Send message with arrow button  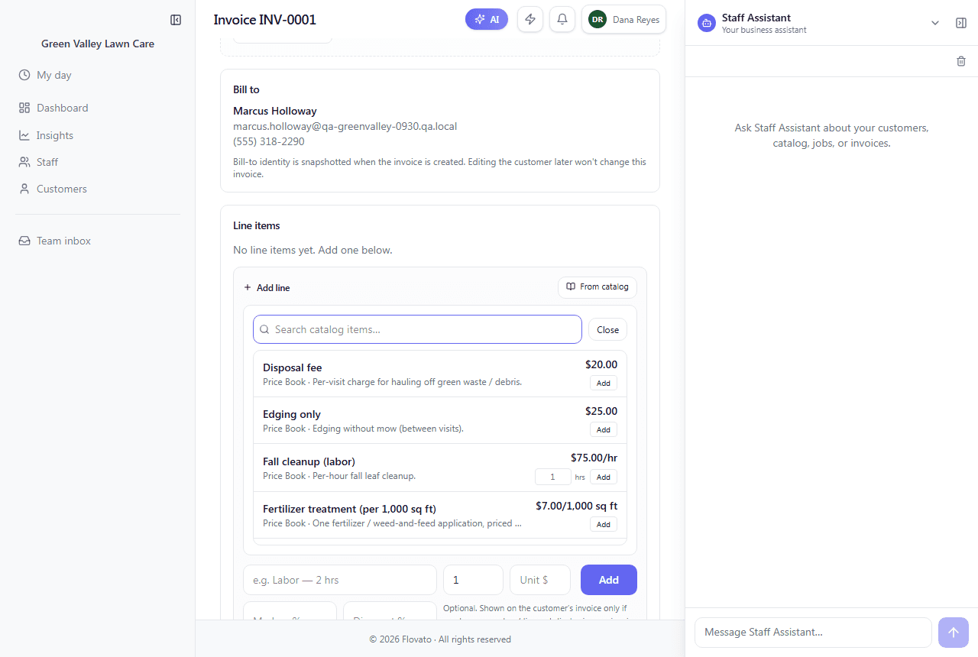pyautogui.click(x=954, y=633)
